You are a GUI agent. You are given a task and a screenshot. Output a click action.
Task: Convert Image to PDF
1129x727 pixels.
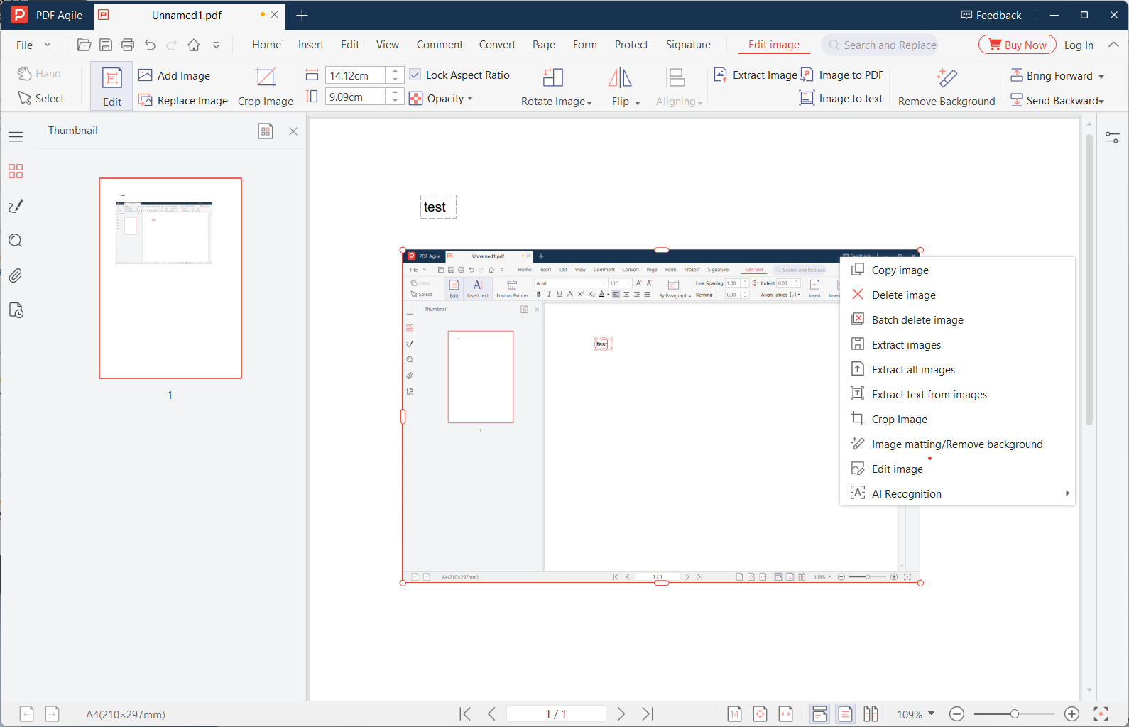842,75
